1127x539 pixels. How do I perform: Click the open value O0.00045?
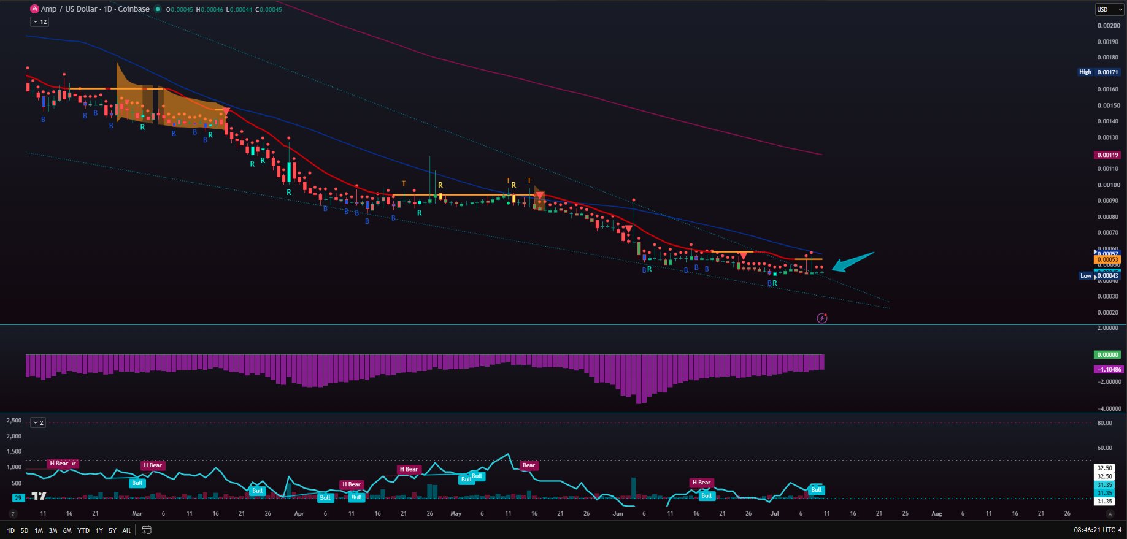pos(180,10)
